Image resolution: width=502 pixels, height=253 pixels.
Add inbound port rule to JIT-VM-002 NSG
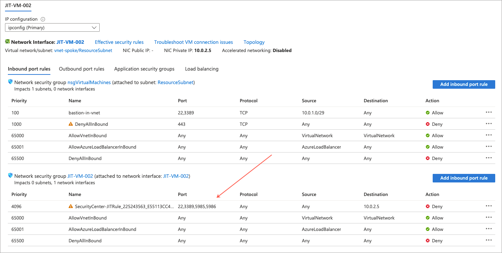click(464, 178)
